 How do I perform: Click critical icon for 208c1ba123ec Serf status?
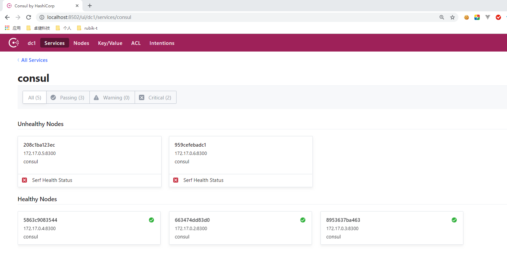[x=25, y=180]
